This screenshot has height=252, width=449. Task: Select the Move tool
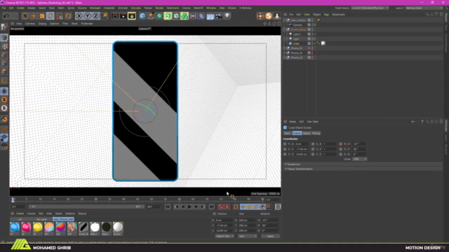tap(34, 15)
